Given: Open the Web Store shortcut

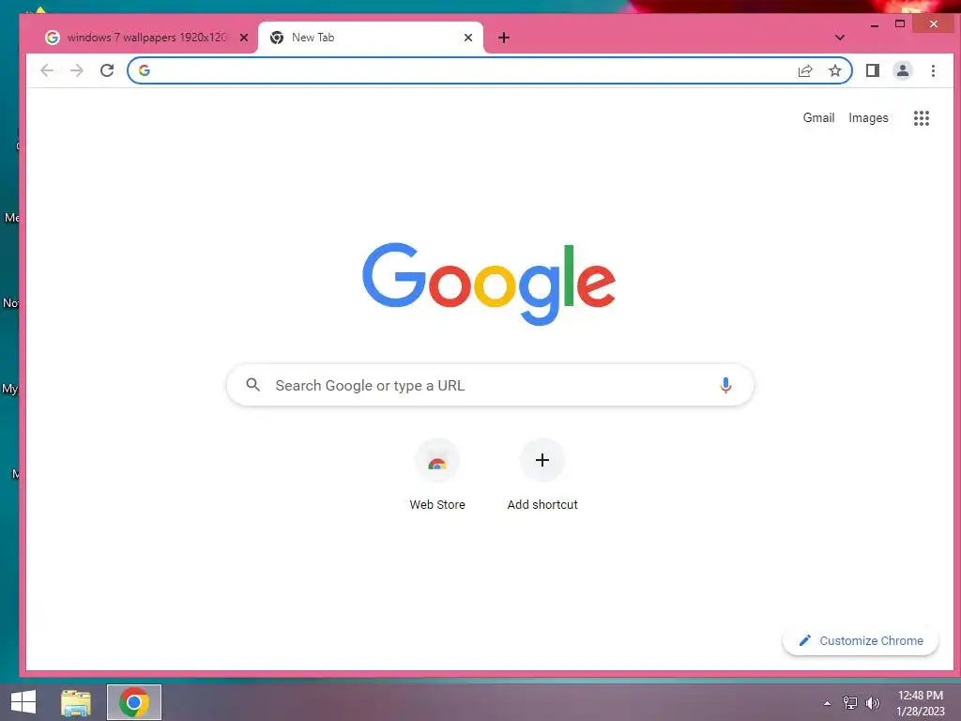Looking at the screenshot, I should [x=437, y=475].
